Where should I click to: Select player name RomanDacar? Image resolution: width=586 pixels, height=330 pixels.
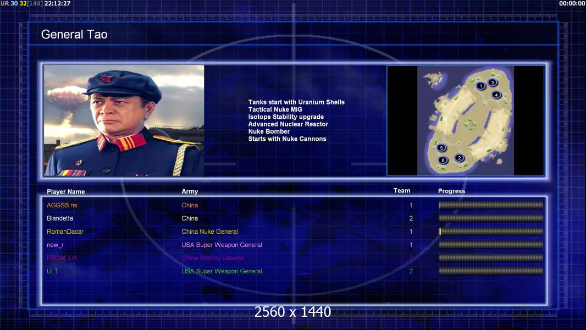pyautogui.click(x=65, y=232)
